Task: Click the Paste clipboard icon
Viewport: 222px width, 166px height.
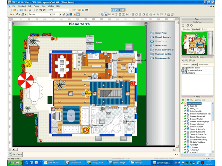Action: click(x=37, y=10)
